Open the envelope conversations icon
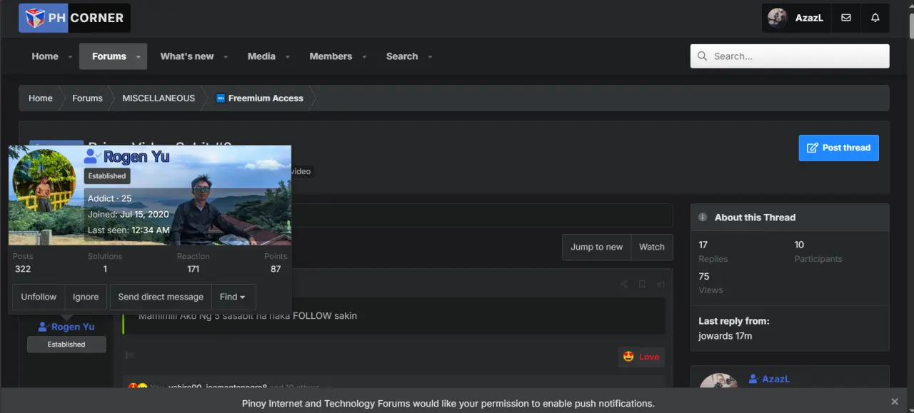This screenshot has height=413, width=914. click(846, 18)
